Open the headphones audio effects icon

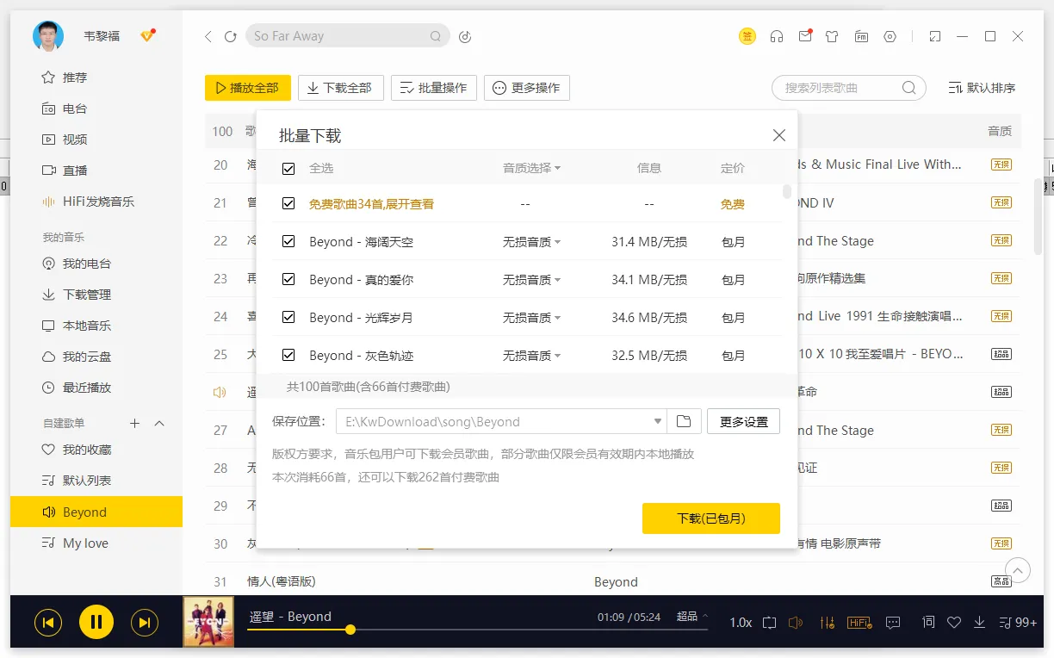click(x=777, y=36)
